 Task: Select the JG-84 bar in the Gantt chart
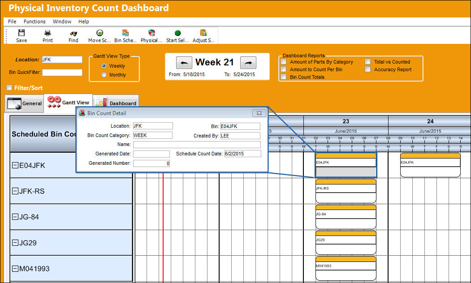click(346, 217)
